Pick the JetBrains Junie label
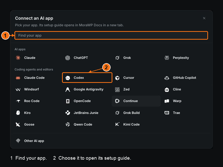 (86, 113)
